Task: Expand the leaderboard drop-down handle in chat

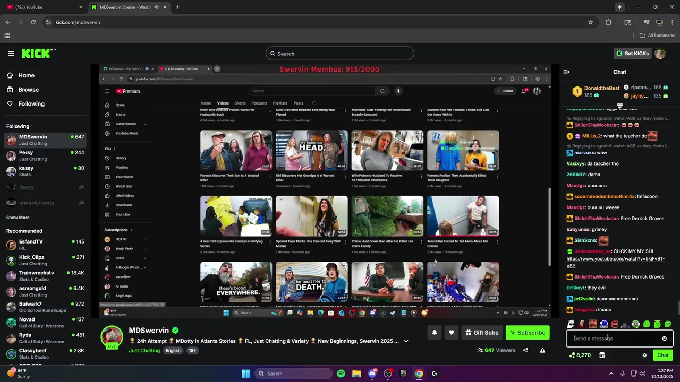Action: pos(619,106)
